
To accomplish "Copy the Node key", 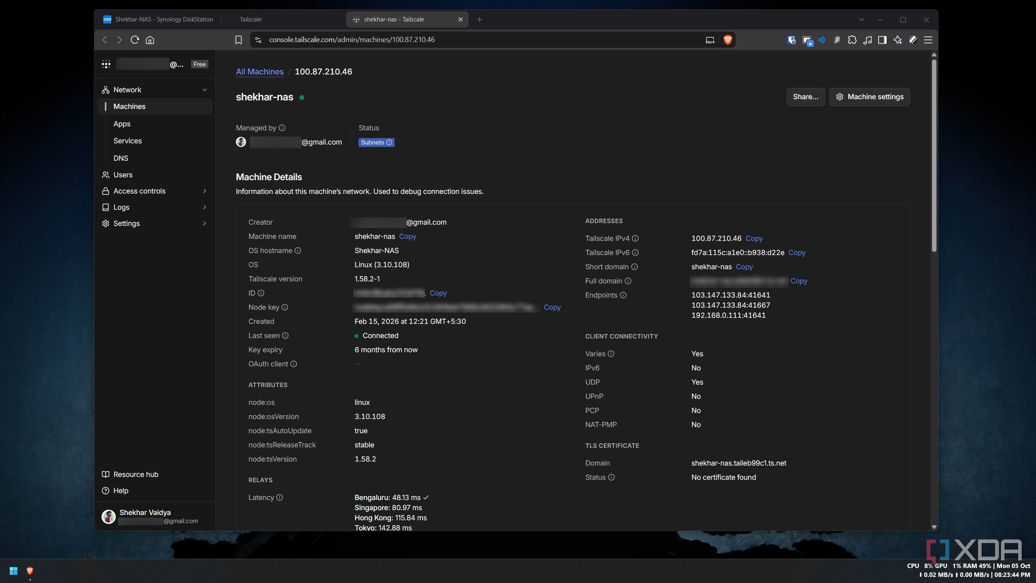I will 552,307.
